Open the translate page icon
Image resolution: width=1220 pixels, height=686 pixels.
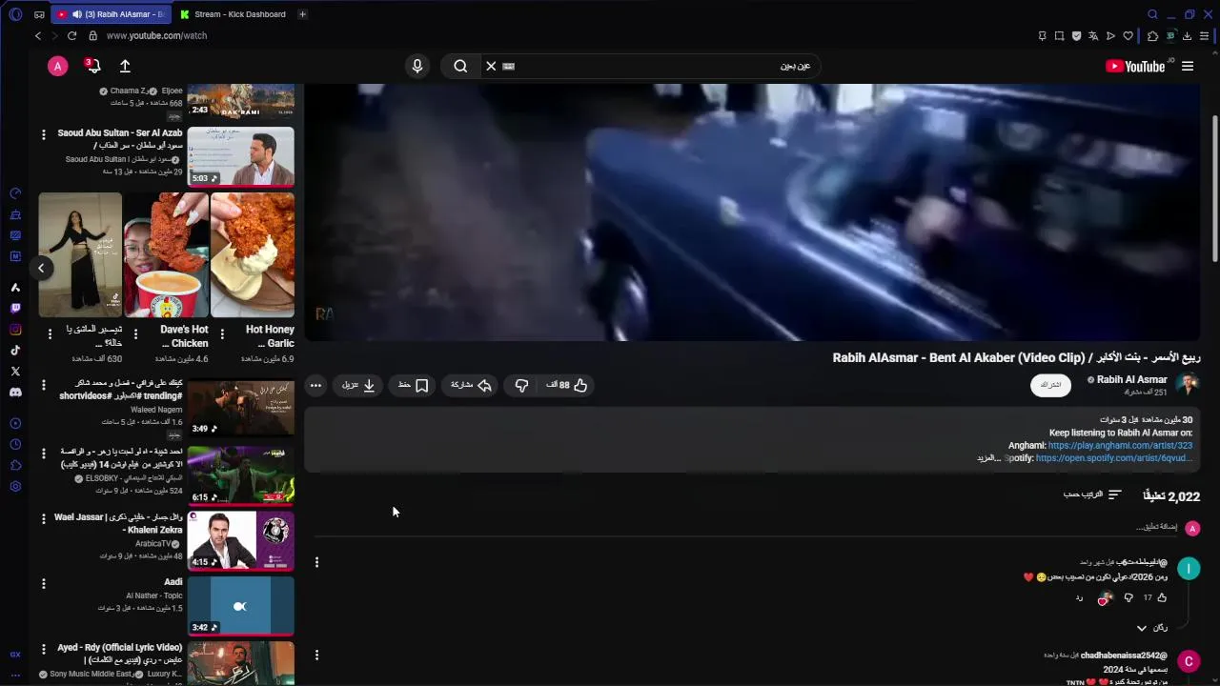1093,36
